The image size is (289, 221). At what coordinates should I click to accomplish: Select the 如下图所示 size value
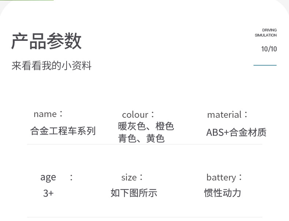134,193
